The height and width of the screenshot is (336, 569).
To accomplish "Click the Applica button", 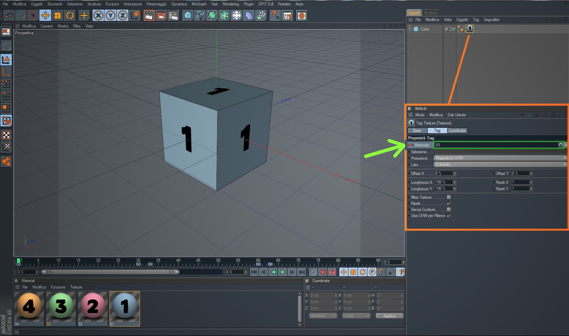I will pyautogui.click(x=389, y=316).
